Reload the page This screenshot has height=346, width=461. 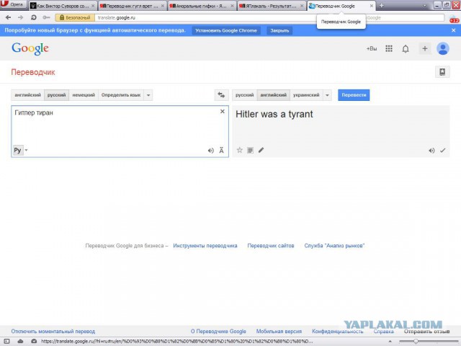(x=34, y=17)
